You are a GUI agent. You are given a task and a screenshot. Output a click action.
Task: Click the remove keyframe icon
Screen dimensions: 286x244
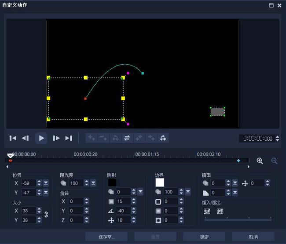coord(103,138)
